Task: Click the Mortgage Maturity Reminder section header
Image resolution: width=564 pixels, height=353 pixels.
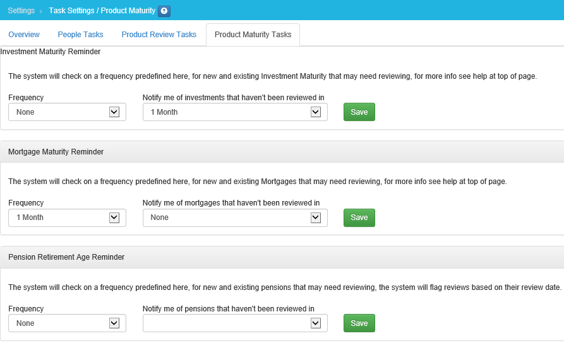Action: point(56,152)
